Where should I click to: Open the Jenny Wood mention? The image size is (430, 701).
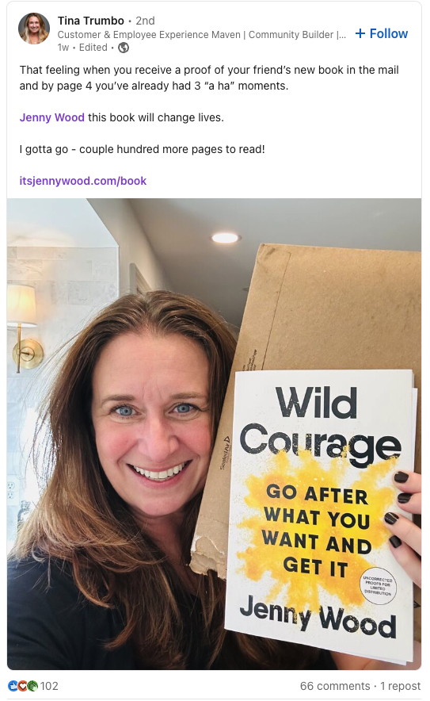pyautogui.click(x=51, y=117)
